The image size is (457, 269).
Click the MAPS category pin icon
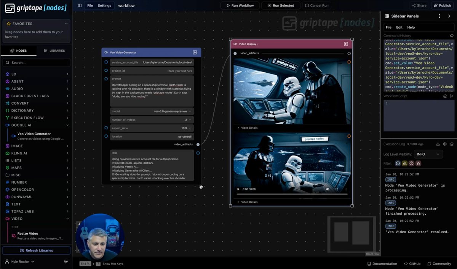pos(7,168)
